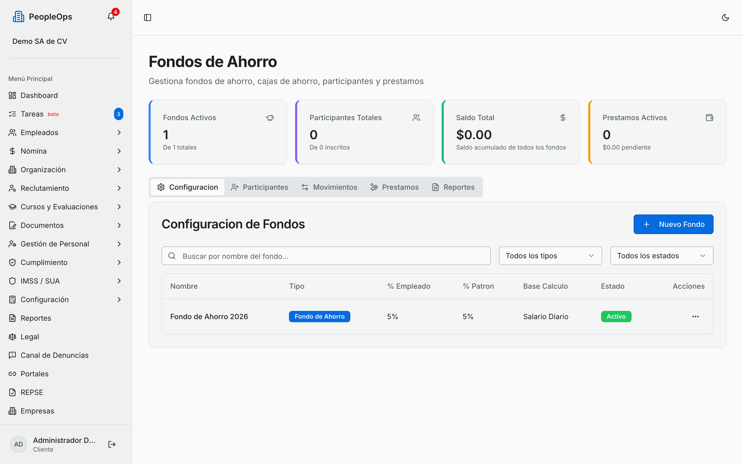Click the Nombre column header
The width and height of the screenshot is (743, 464).
pyautogui.click(x=184, y=286)
